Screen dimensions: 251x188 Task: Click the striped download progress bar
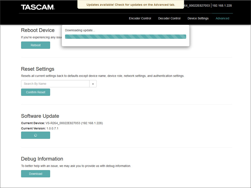point(125,37)
